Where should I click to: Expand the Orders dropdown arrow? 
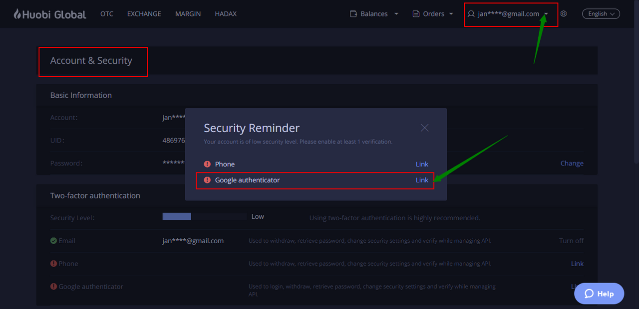[451, 14]
